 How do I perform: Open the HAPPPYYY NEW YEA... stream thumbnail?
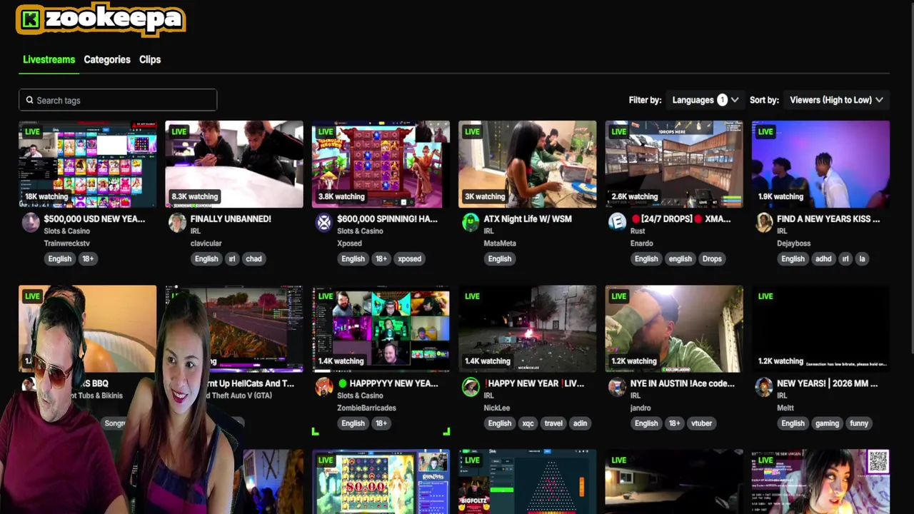[381, 328]
